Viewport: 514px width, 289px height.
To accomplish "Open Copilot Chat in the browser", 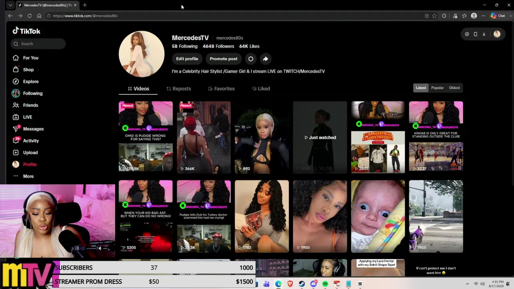I will (x=498, y=16).
